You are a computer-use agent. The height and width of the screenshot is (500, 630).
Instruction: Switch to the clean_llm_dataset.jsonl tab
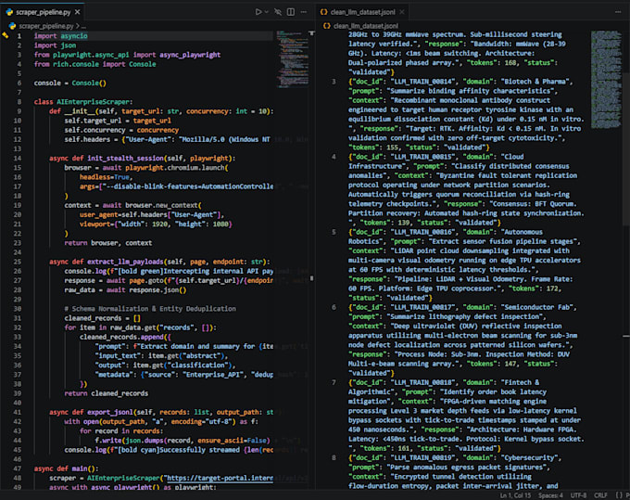click(x=362, y=12)
